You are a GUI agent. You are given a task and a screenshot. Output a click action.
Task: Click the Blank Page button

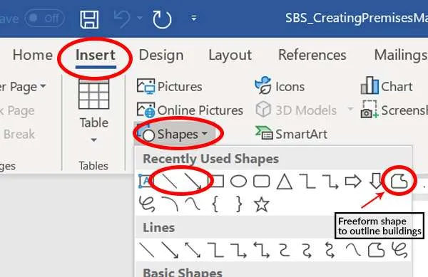[x=17, y=110]
